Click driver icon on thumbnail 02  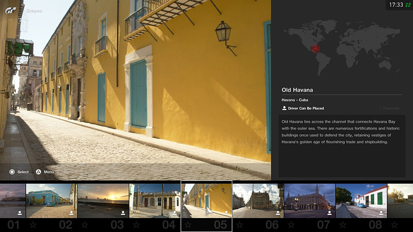(71, 213)
